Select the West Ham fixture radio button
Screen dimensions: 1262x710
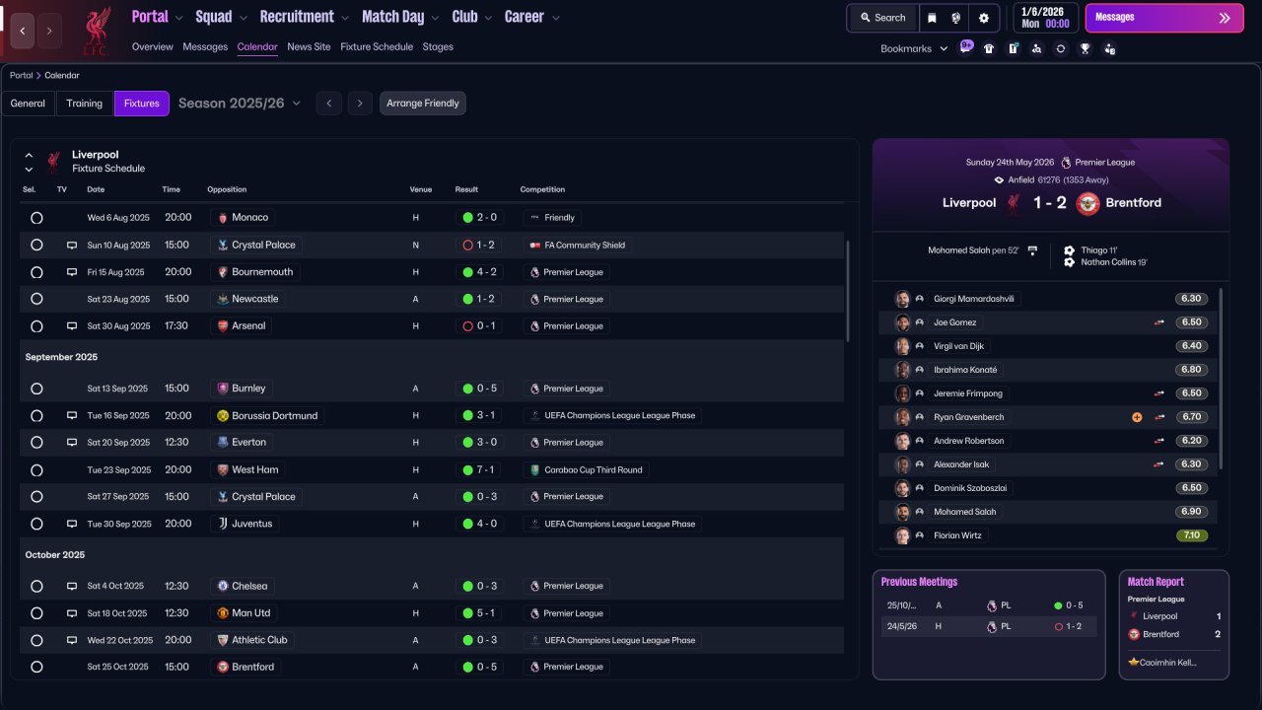click(x=36, y=470)
